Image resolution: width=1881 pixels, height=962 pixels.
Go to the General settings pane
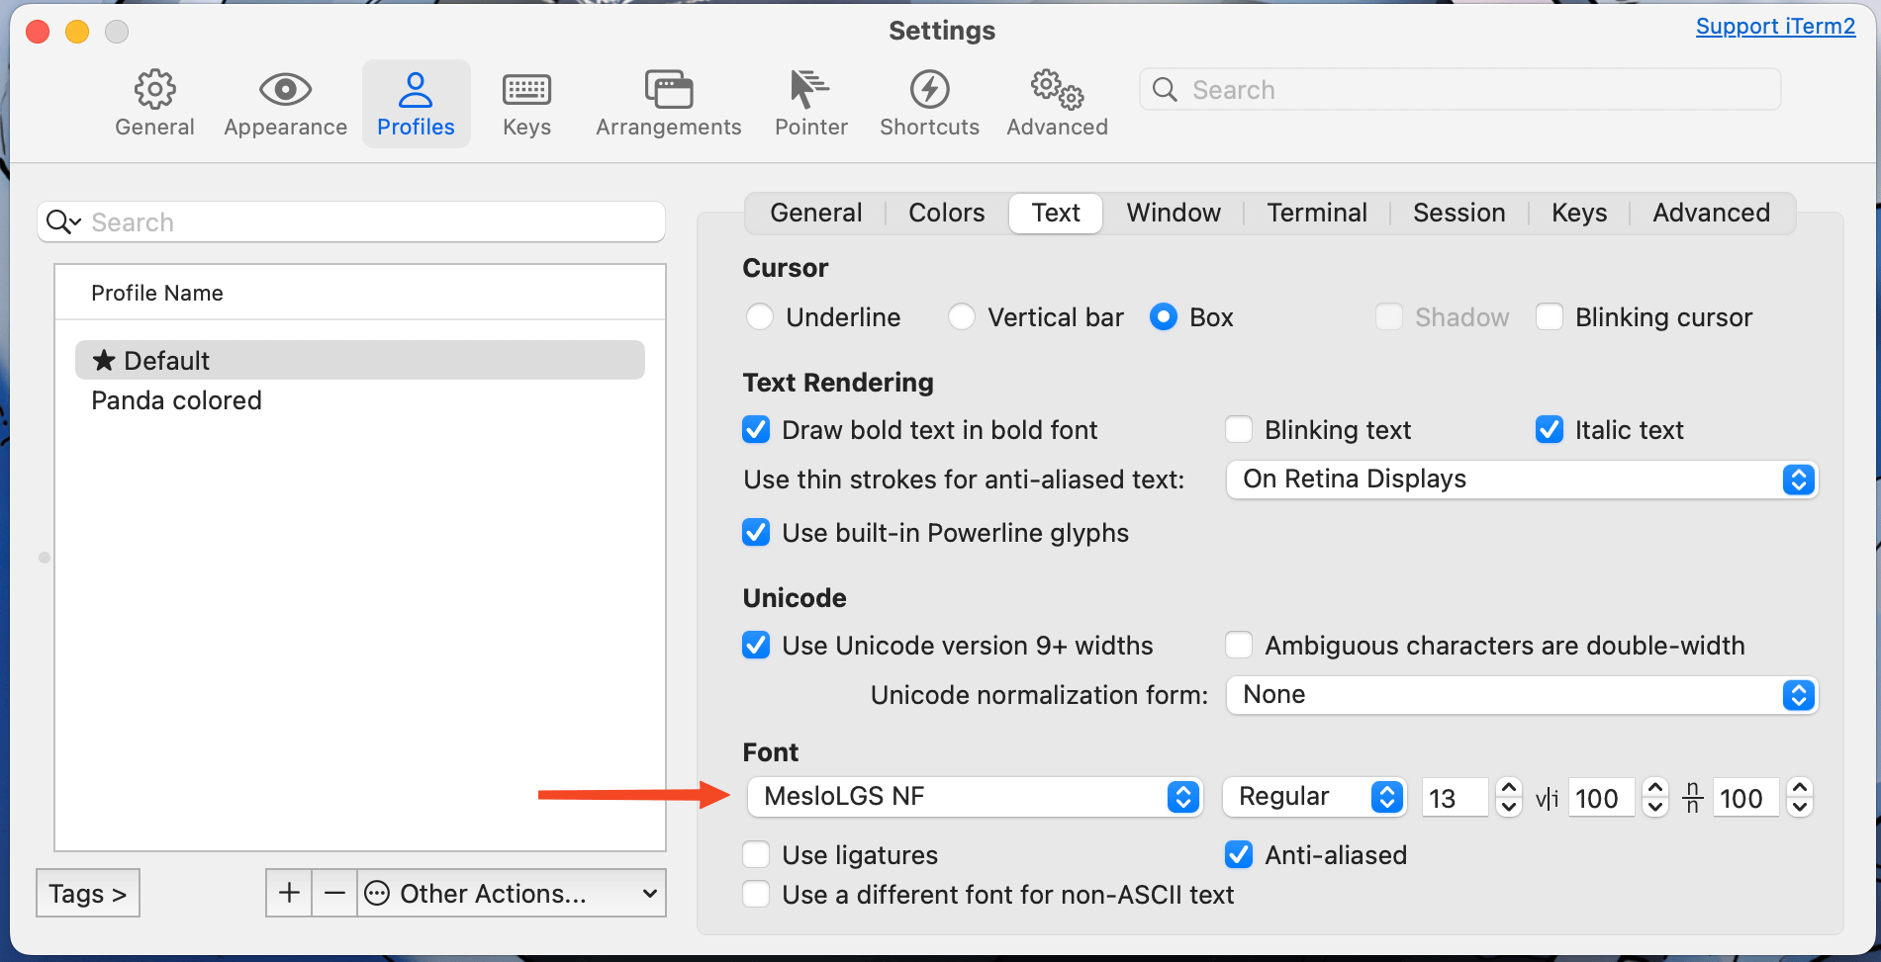pos(154,102)
